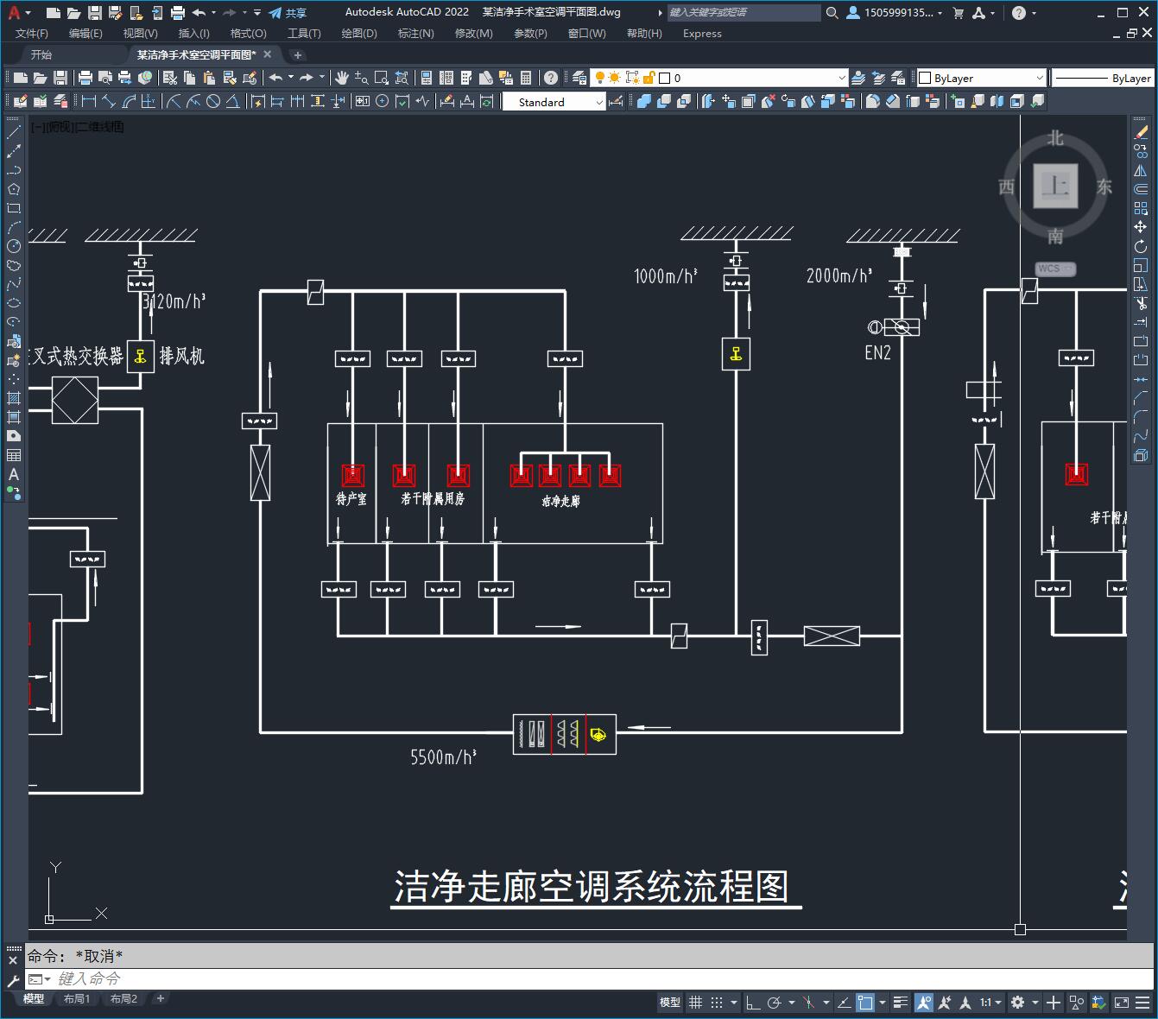
Task: Select the Hatch draw tool
Action: pos(14,398)
